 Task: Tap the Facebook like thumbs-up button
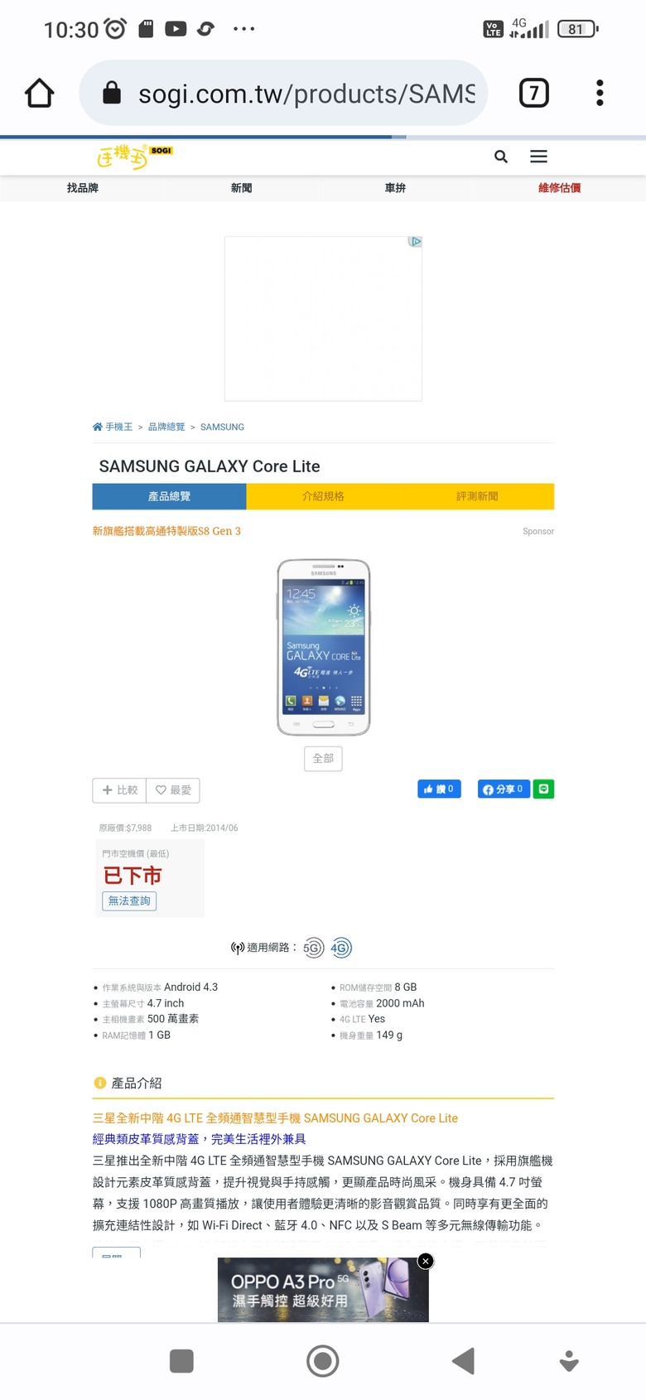pos(439,789)
